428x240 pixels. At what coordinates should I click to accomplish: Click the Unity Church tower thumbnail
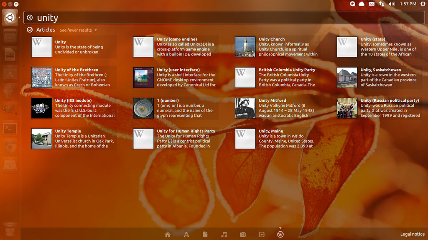coord(245,47)
